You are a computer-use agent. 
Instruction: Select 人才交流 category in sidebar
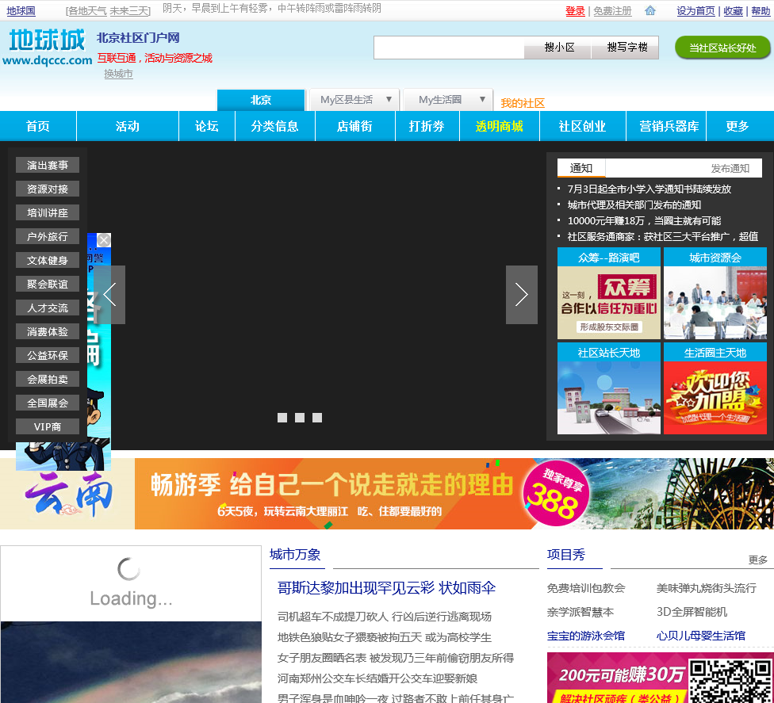tap(48, 308)
